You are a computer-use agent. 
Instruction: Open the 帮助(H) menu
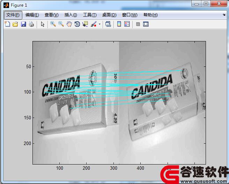[x=150, y=15]
